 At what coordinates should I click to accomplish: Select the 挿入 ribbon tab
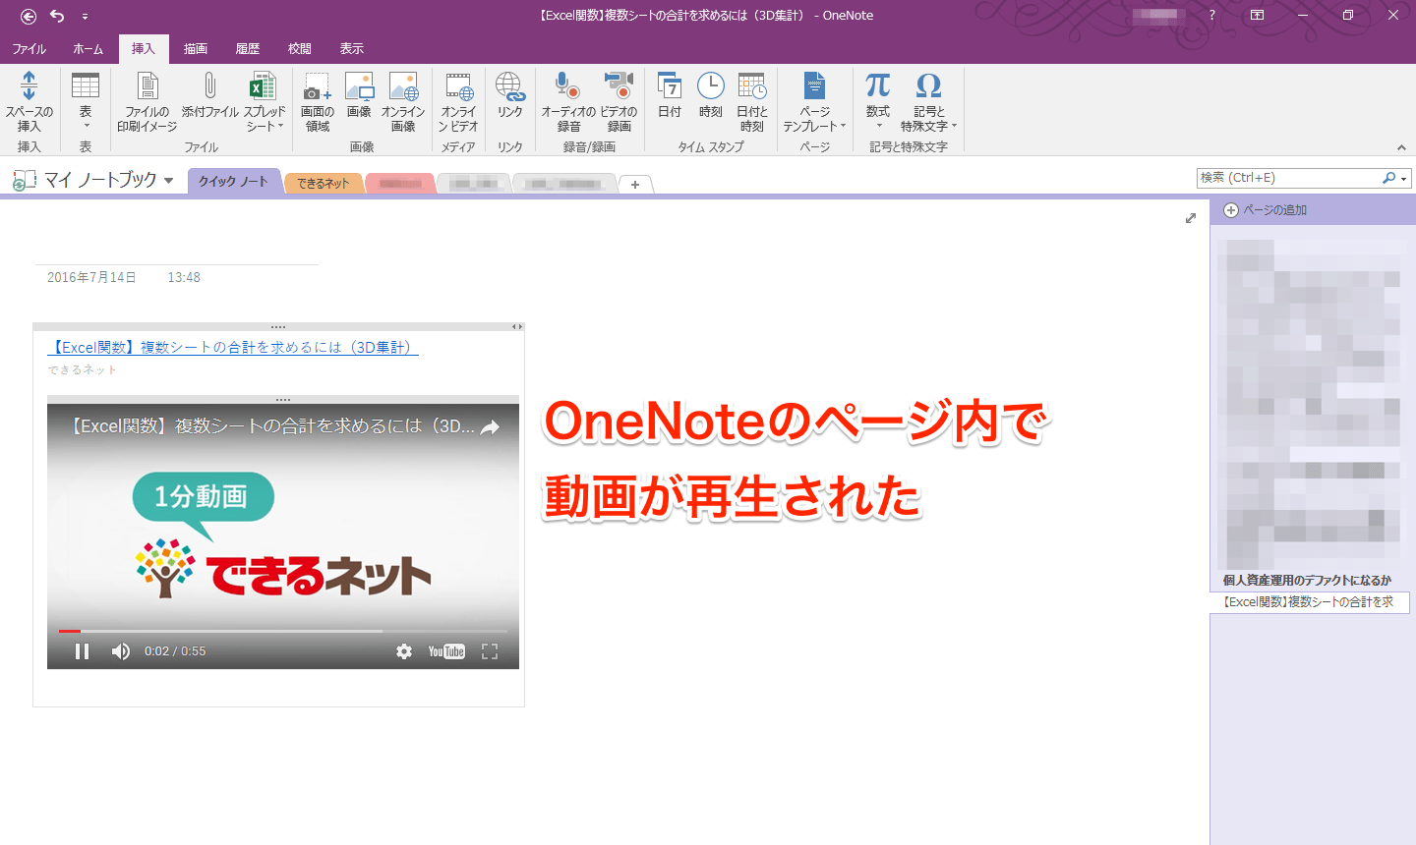pyautogui.click(x=144, y=48)
